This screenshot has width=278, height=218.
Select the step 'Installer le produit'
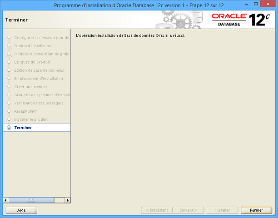31,119
